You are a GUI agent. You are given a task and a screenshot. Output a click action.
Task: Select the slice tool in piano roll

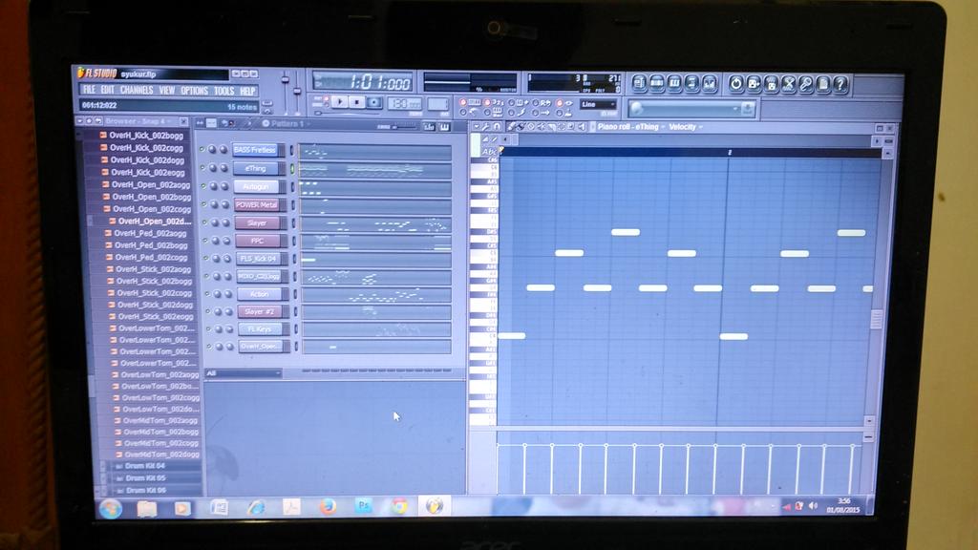(552, 127)
